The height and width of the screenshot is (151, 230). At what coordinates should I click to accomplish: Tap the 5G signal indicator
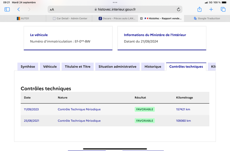pos(211,2)
